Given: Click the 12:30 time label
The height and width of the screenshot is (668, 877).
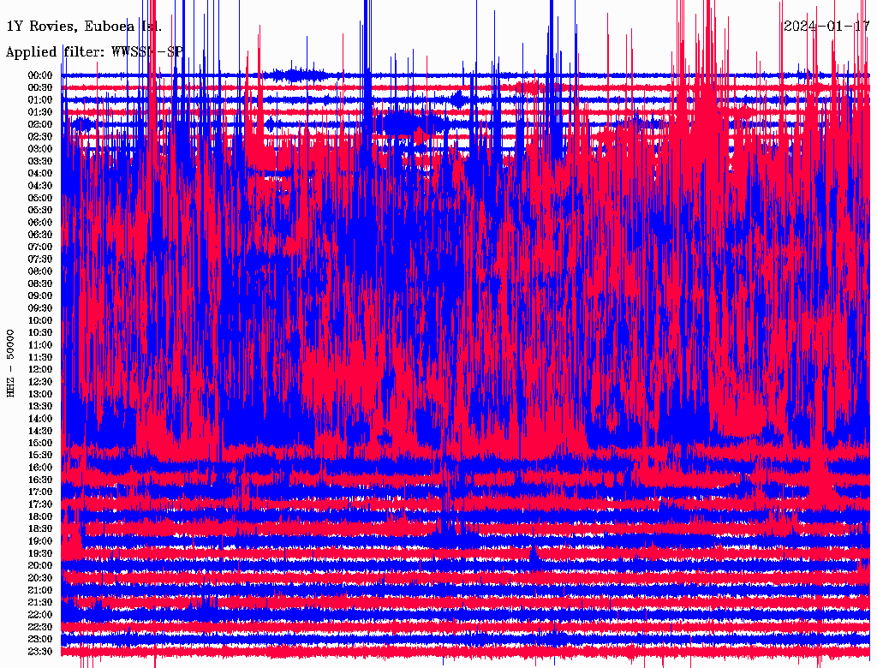Looking at the screenshot, I should point(40,382).
